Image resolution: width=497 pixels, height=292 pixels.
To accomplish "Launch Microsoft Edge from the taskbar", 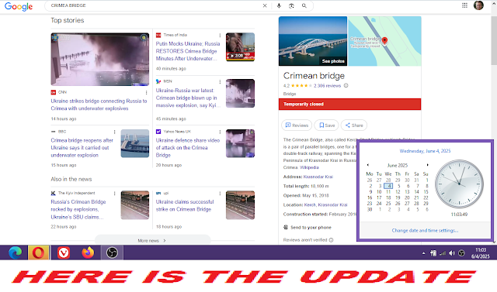I will (15, 252).
